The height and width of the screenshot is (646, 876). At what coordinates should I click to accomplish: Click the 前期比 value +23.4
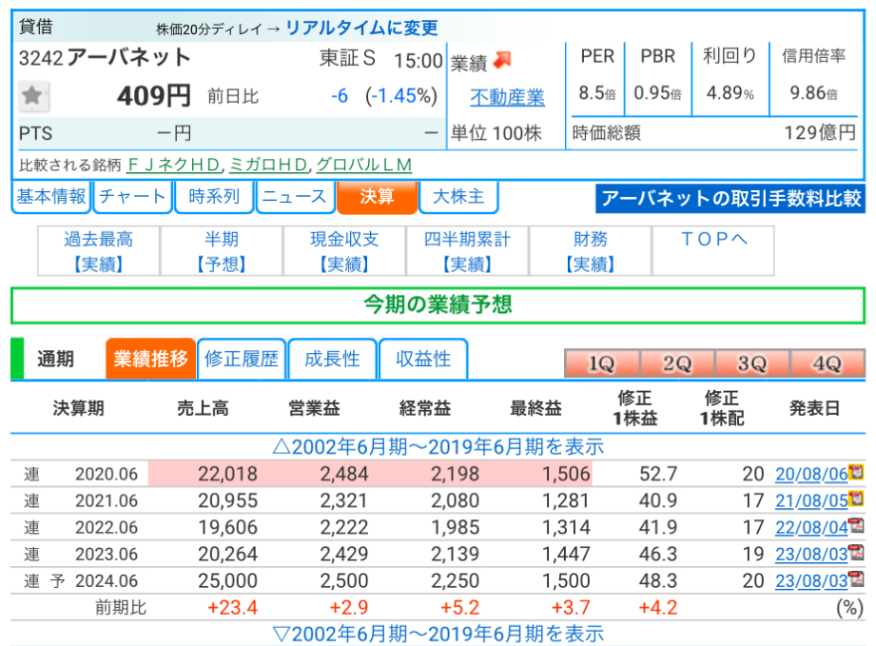click(232, 607)
